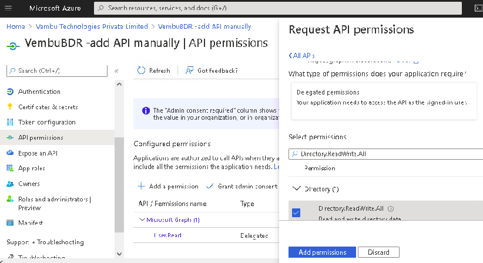483x263 pixels.
Task: Click info icon beside Directory.ReadWrite.All
Action: tap(391, 208)
